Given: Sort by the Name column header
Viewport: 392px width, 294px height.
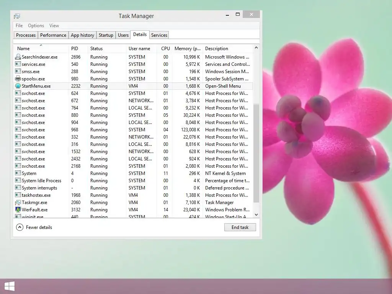Looking at the screenshot, I should point(41,48).
